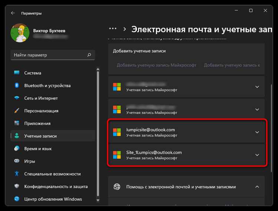
Task: Click the back arrow icon
Action: (13, 13)
